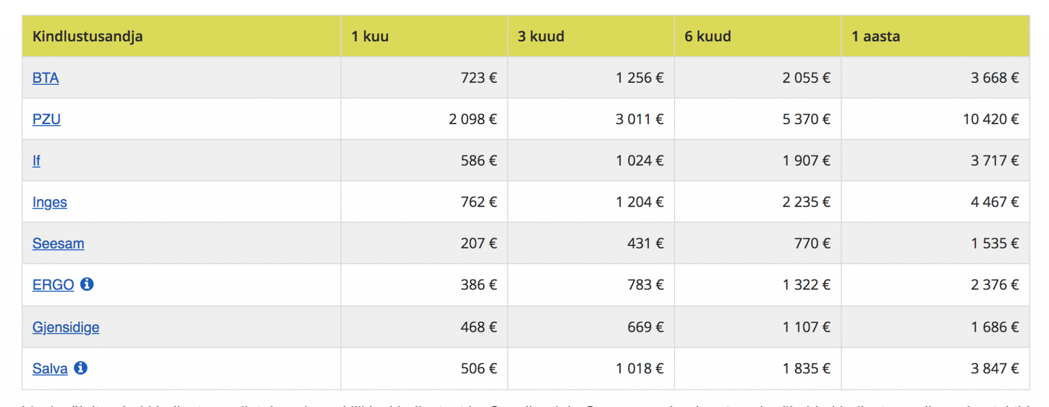Select the 1 256 € BTA three-month price
Image resolution: width=1049 pixels, height=407 pixels.
[x=639, y=78]
